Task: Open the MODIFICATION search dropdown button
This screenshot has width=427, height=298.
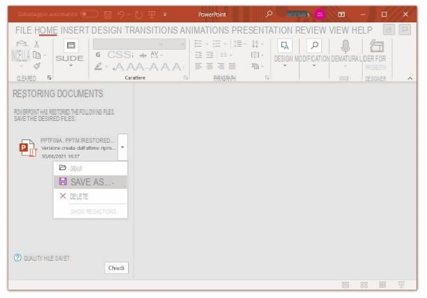Action: click(314, 53)
